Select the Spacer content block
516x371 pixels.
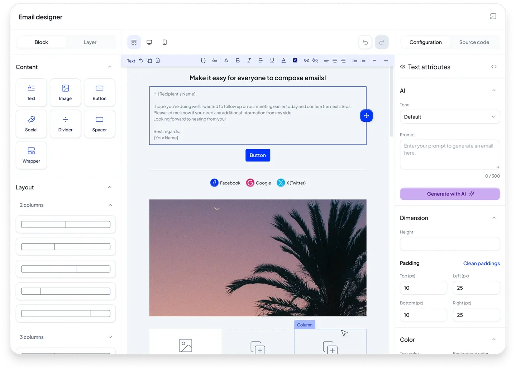[99, 124]
